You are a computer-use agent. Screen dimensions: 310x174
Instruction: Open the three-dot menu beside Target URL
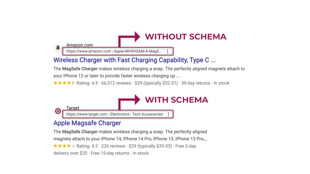168,114
